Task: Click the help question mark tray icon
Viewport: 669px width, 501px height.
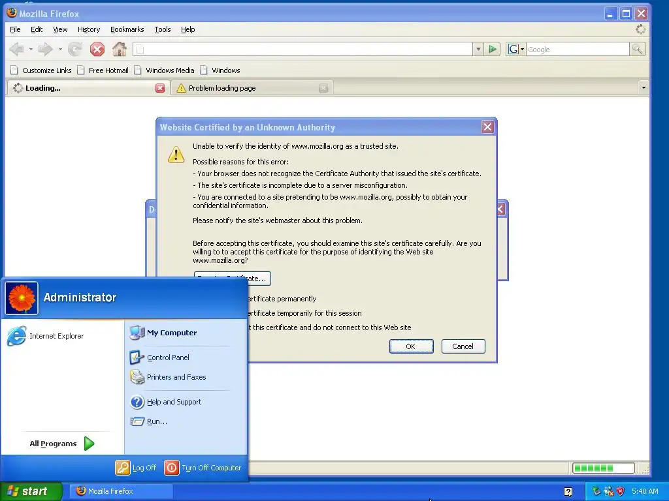Action: tap(568, 492)
